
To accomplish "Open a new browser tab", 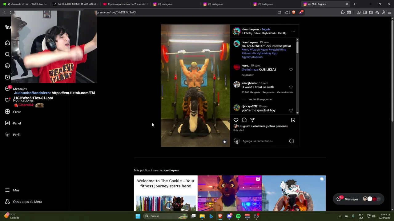I will point(354,4).
